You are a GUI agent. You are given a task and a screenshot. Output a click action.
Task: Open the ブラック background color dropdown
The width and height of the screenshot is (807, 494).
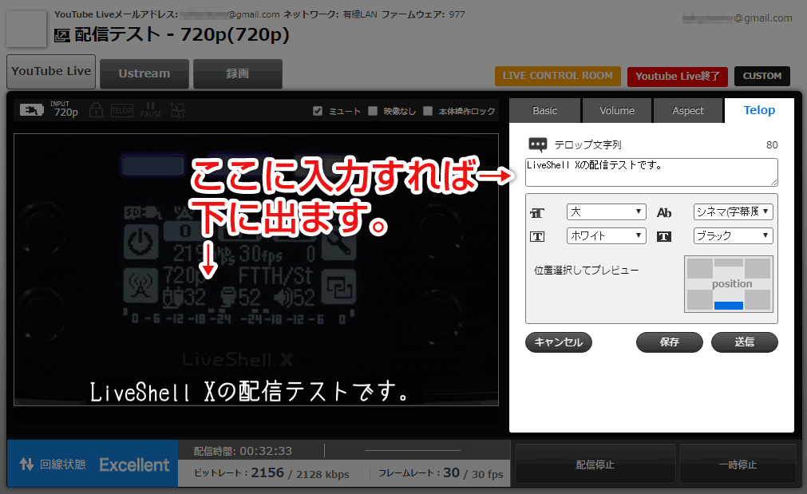[x=734, y=235]
